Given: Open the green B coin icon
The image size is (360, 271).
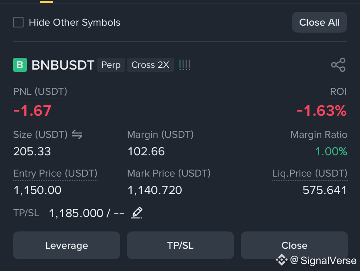Looking at the screenshot, I should [20, 65].
